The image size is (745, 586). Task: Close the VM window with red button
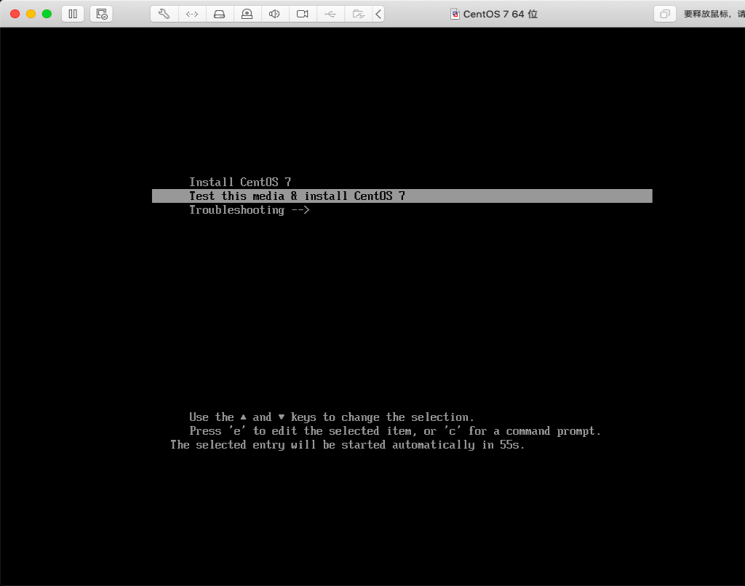click(x=15, y=14)
